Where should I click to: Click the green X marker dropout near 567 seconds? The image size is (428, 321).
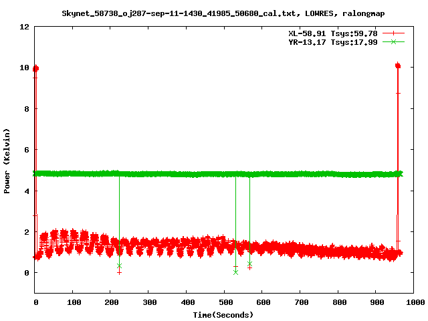(249, 264)
